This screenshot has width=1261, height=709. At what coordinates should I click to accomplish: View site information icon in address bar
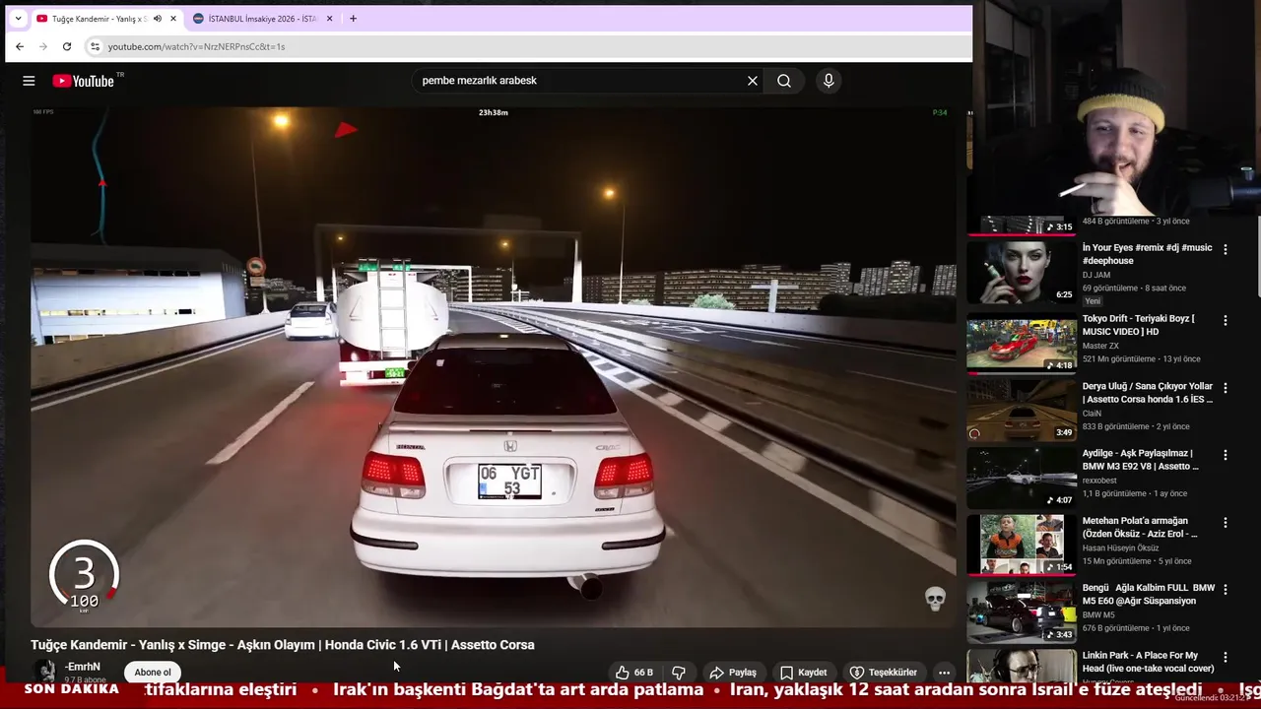click(x=95, y=46)
